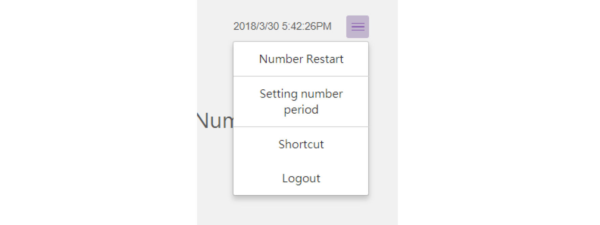Click the purple hamburger menu icon
The height and width of the screenshot is (225, 600).
click(357, 27)
